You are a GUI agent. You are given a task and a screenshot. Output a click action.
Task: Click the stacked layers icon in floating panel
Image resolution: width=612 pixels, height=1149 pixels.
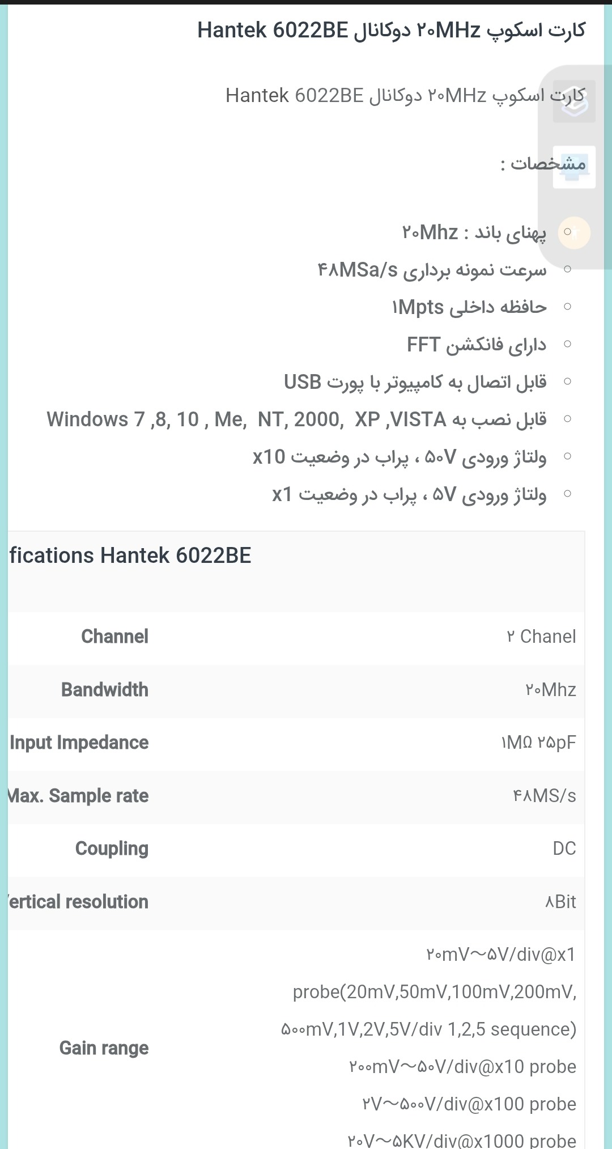[x=574, y=102]
